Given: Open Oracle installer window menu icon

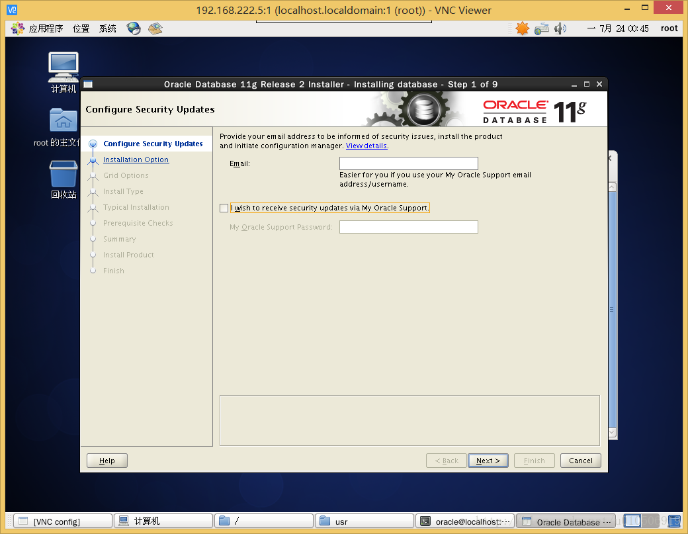Looking at the screenshot, I should pyautogui.click(x=88, y=84).
